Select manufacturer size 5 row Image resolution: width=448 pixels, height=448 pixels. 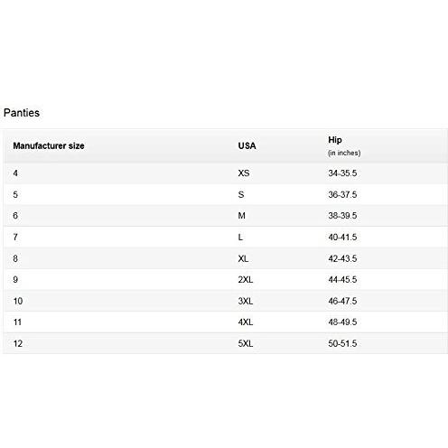(x=225, y=194)
